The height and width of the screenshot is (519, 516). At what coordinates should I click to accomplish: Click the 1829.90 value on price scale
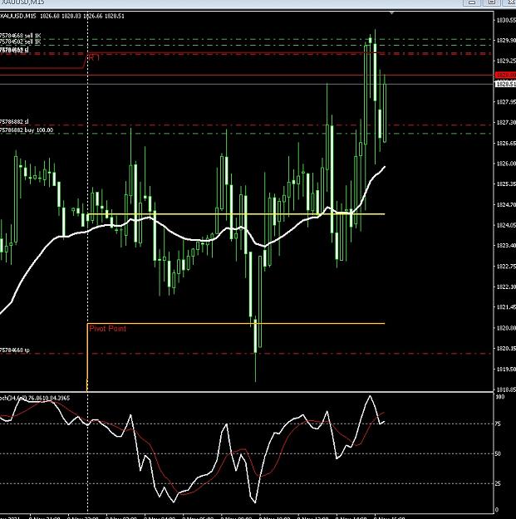(506, 40)
